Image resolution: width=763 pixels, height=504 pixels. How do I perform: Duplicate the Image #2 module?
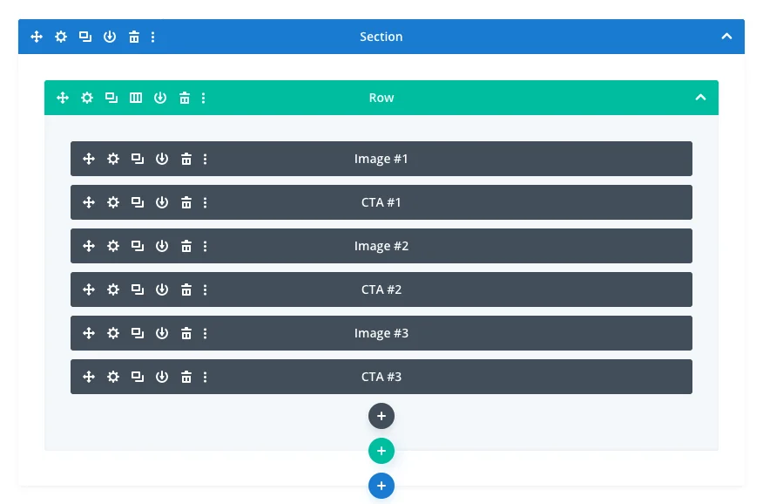(x=138, y=246)
